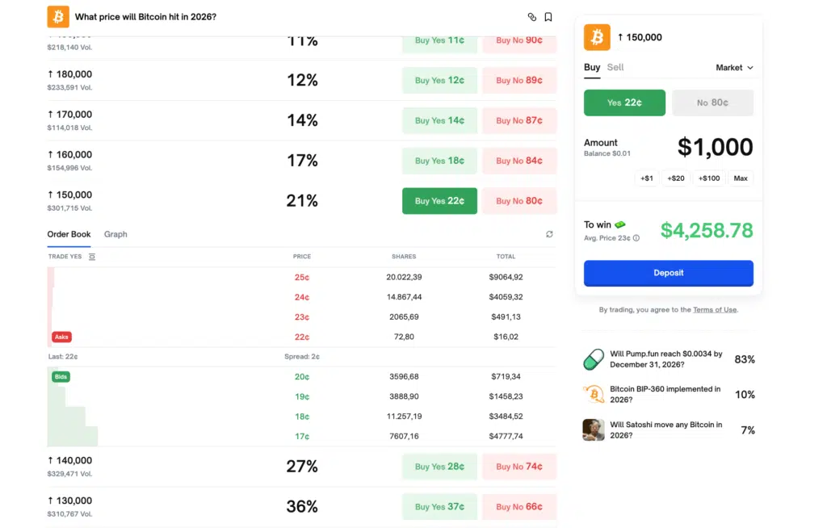The width and height of the screenshot is (827, 528).
Task: Switch to the Graph tab
Action: (x=115, y=234)
